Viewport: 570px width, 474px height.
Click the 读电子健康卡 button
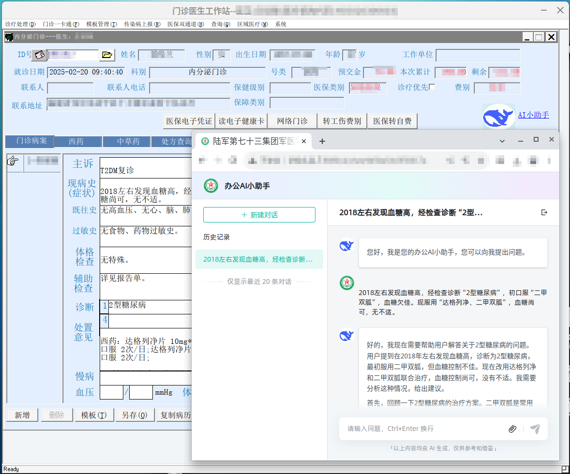pos(241,121)
